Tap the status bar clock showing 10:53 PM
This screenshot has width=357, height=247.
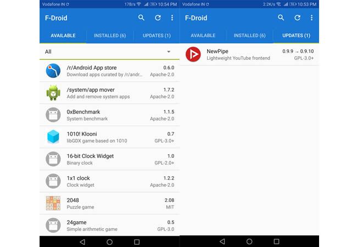307,4
